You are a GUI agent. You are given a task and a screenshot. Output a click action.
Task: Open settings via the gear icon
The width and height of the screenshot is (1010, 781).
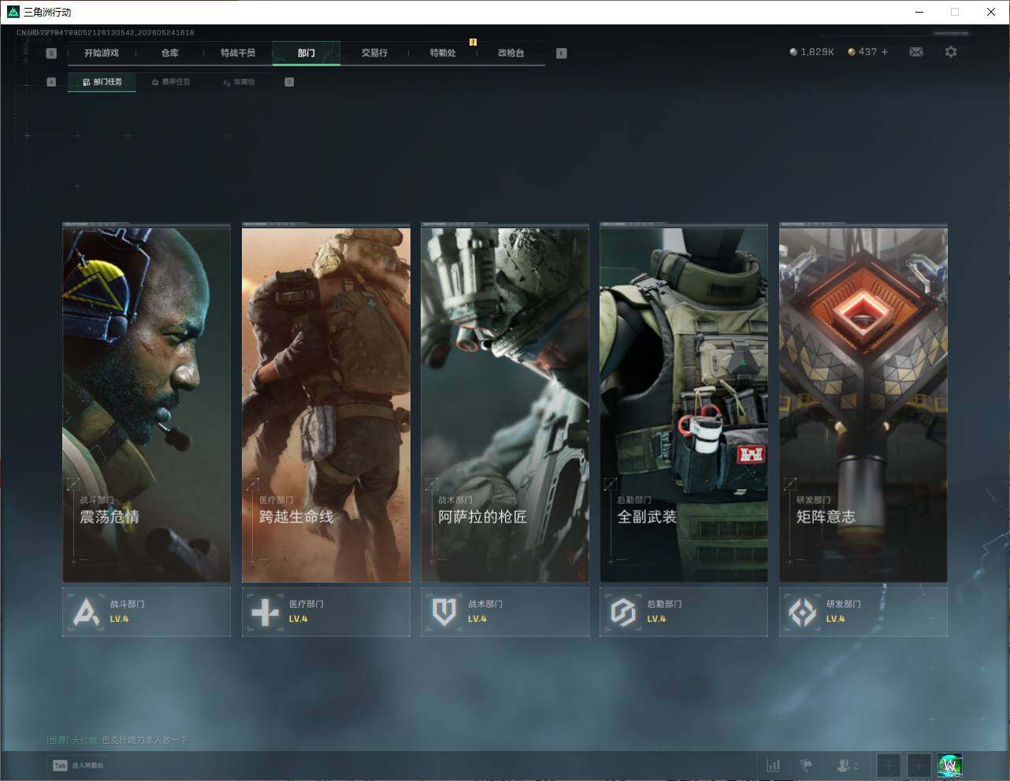951,52
